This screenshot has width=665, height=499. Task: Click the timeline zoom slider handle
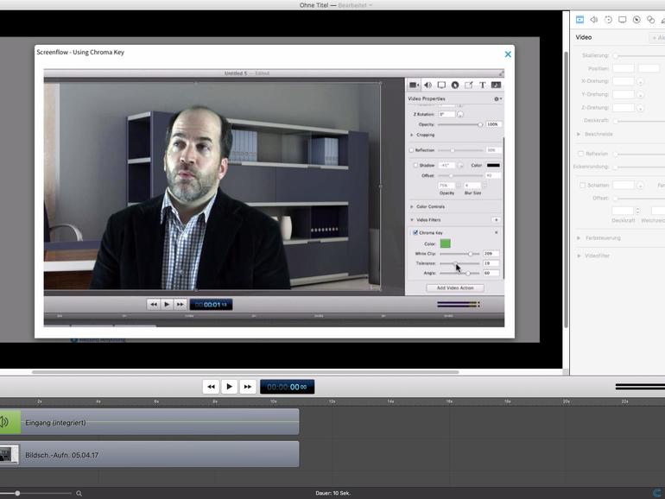tap(17, 493)
